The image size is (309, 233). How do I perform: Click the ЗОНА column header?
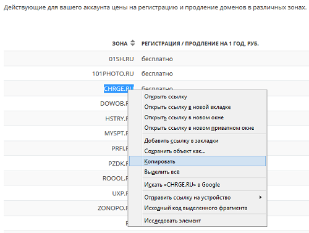[x=120, y=43]
